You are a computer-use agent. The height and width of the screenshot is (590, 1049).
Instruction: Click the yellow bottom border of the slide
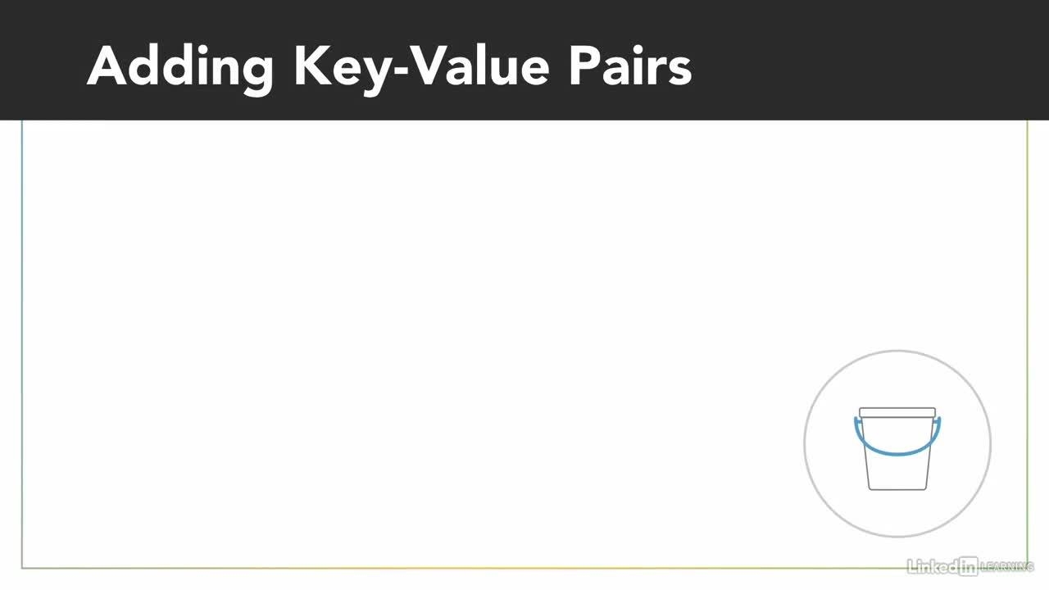pyautogui.click(x=524, y=568)
